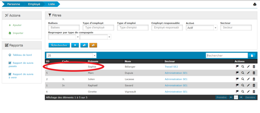The width and height of the screenshot is (260, 113).
Task: Click the orange filter save icon button
Action: pyautogui.click(x=93, y=45)
